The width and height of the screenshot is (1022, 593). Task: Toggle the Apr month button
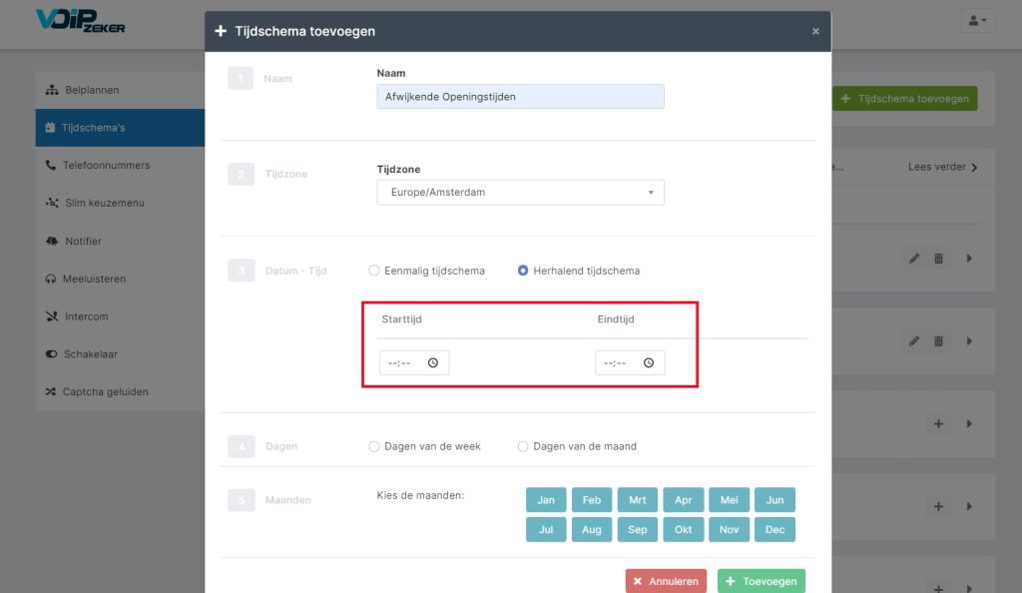click(x=683, y=500)
